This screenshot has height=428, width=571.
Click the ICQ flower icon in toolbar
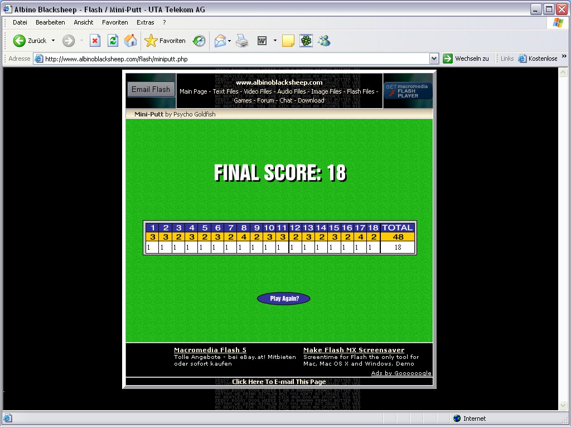point(306,41)
